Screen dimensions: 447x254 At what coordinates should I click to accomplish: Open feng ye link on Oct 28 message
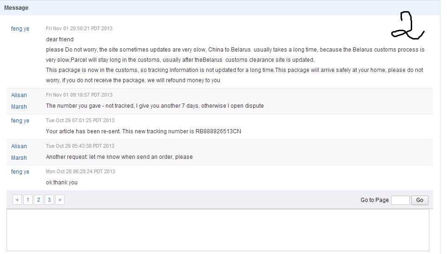coord(20,172)
